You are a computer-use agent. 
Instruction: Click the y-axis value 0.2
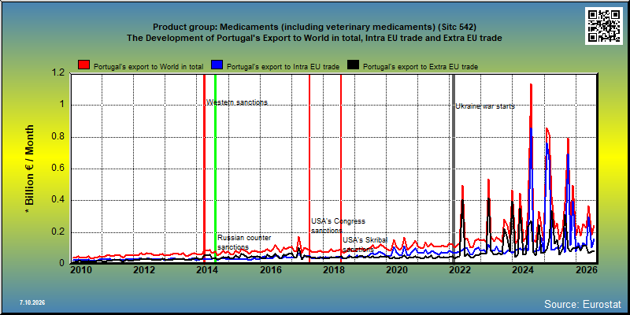[57, 232]
